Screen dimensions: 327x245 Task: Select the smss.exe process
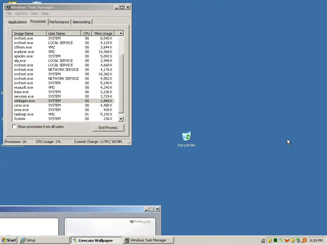(x=63, y=110)
